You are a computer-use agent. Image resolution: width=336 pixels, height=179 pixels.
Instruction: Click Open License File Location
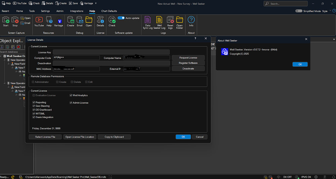click(80, 137)
